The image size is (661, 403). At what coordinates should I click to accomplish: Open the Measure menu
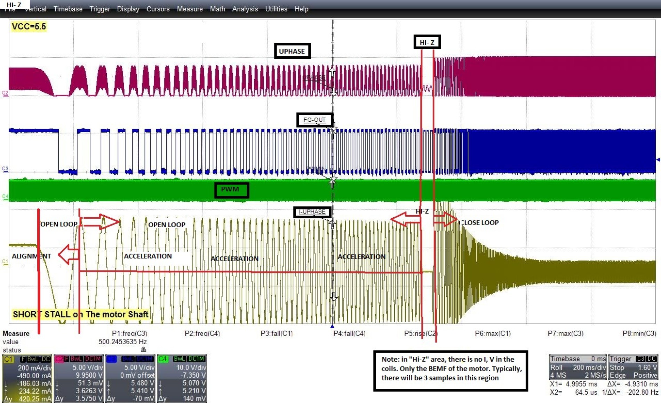point(190,9)
